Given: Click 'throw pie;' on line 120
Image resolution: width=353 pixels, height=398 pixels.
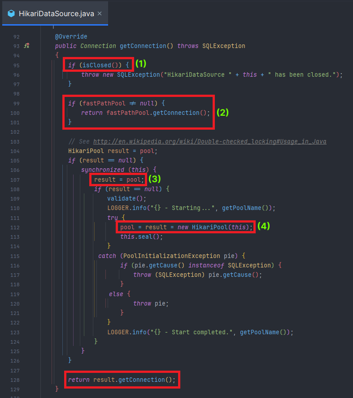Looking at the screenshot, I should [x=151, y=304].
